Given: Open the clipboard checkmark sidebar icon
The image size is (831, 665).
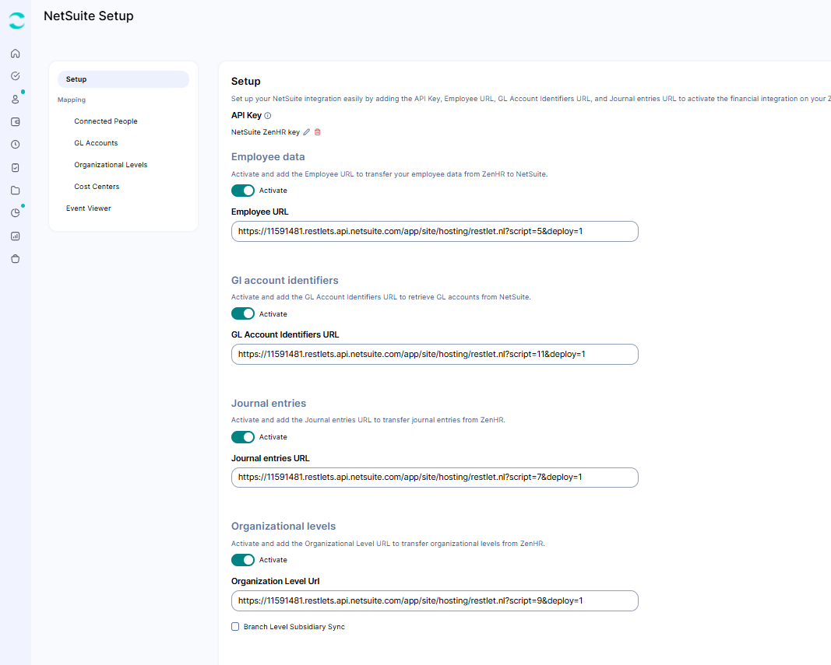Looking at the screenshot, I should (x=16, y=168).
